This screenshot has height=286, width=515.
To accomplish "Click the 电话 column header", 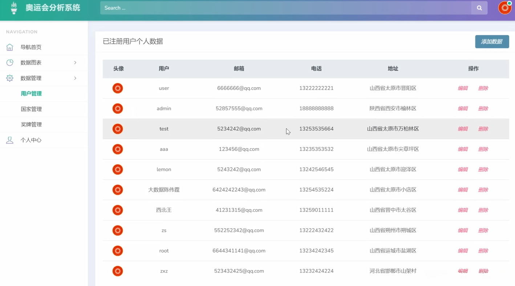I will [x=316, y=69].
